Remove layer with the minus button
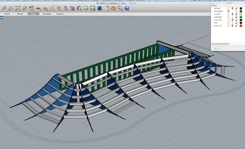Image resolution: width=245 pixels, height=149 pixels. [219, 48]
